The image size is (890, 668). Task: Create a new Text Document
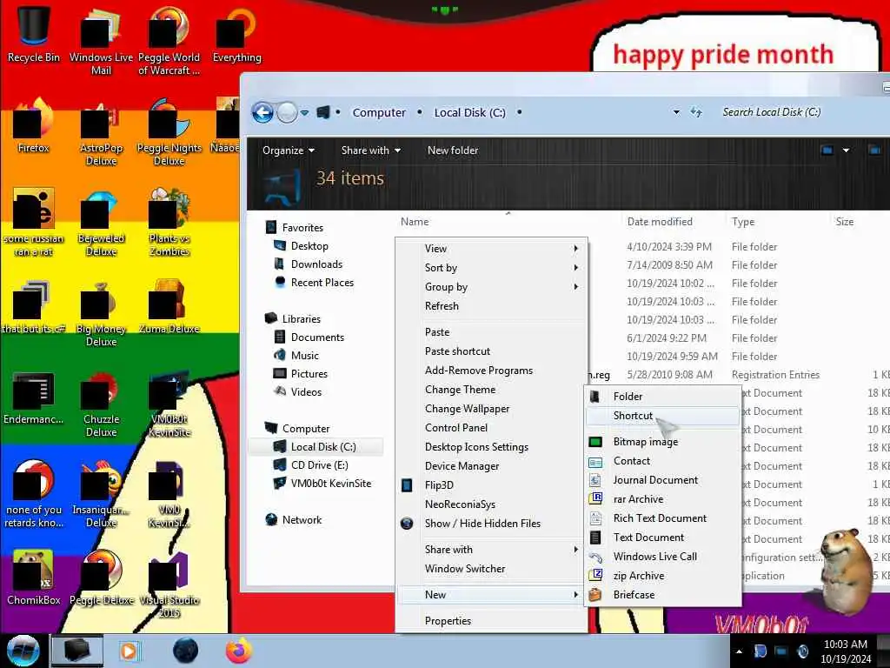pyautogui.click(x=663, y=538)
